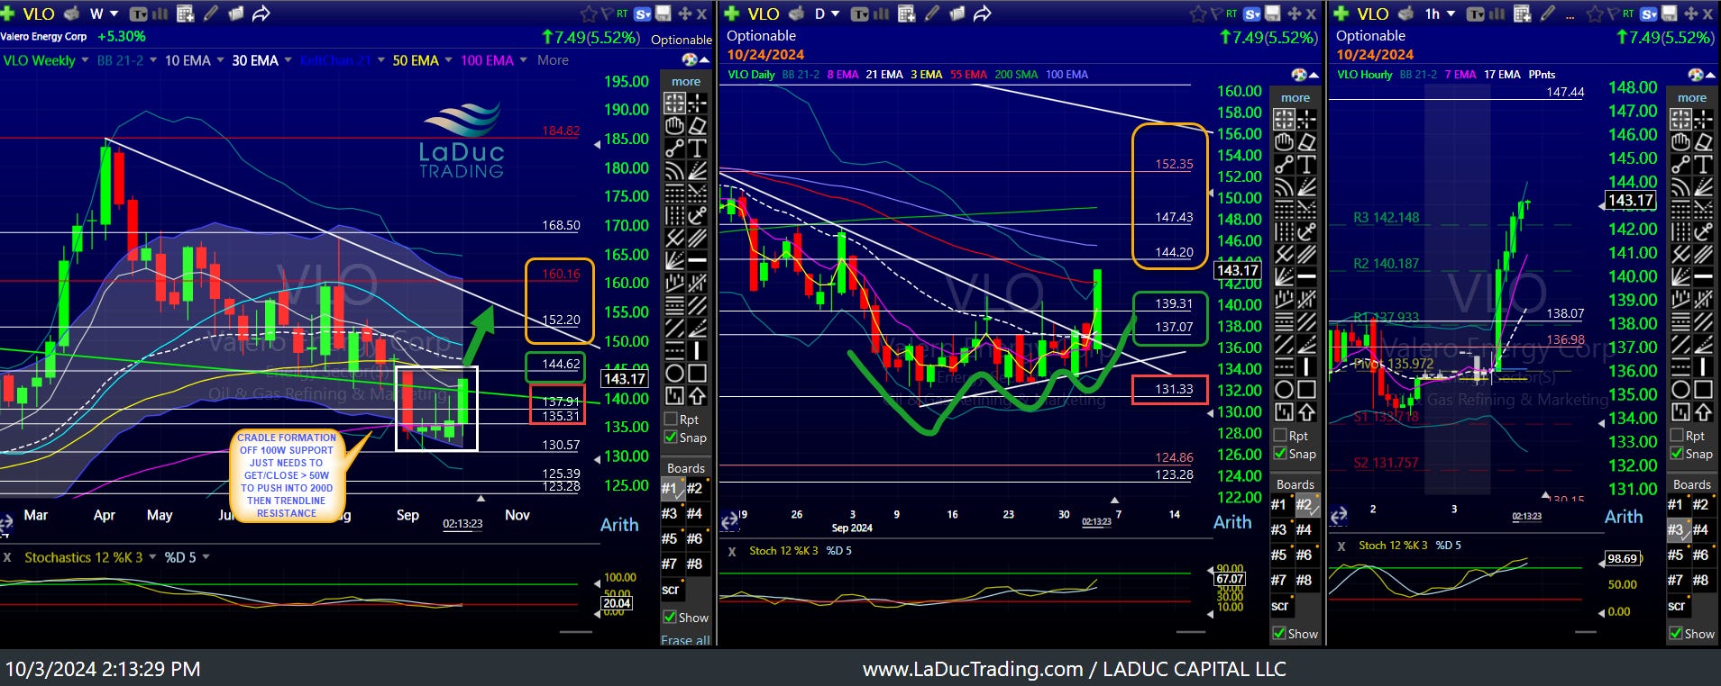Click favorite star icon in weekly chart
This screenshot has height=686, width=1721.
pos(589,14)
